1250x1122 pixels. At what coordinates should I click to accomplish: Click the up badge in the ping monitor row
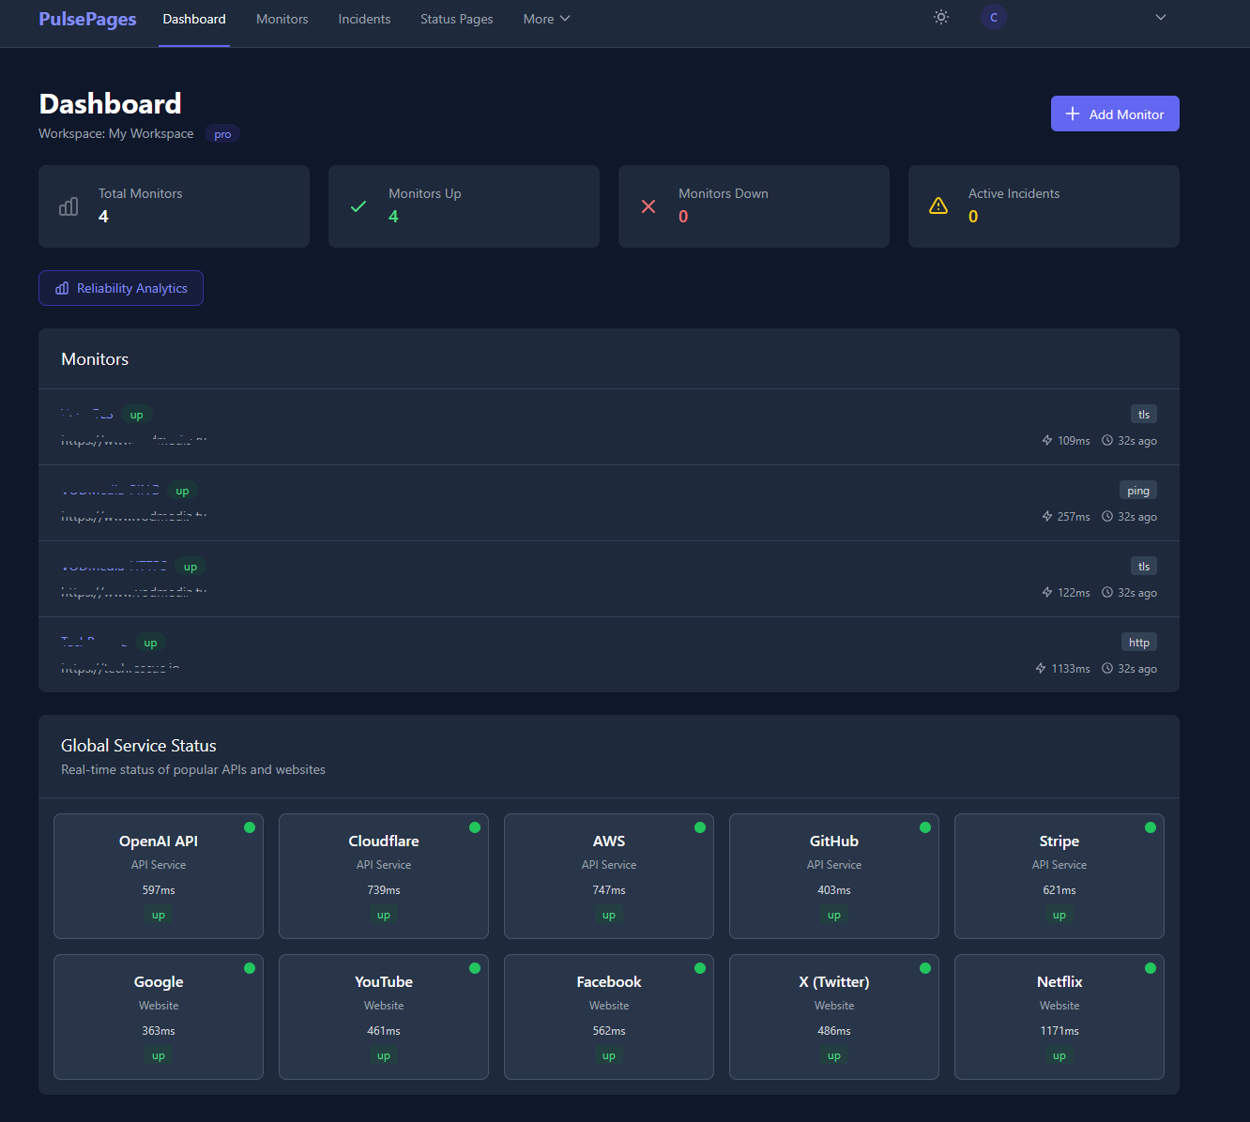[x=182, y=491]
